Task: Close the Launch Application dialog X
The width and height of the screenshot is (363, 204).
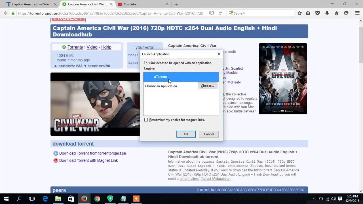Action: 219,54
